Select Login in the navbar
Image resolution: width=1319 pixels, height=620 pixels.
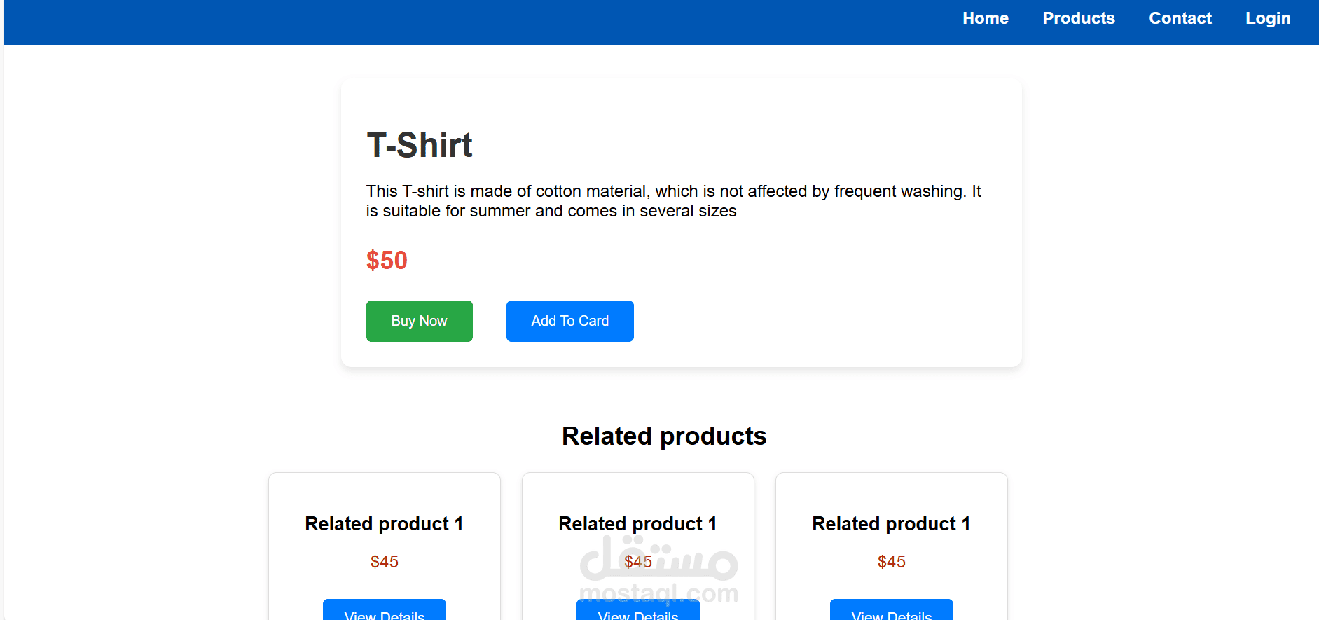tap(1267, 19)
